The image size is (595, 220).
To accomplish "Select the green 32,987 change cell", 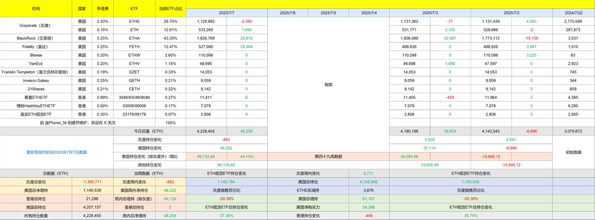I will pyautogui.click(x=450, y=38).
